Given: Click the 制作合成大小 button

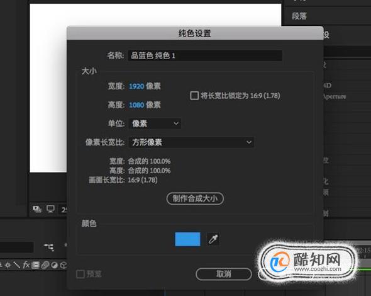Looking at the screenshot, I should tap(195, 198).
